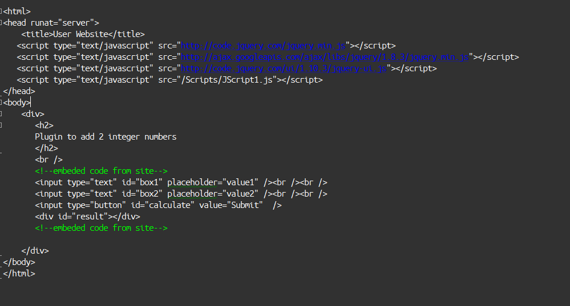The image size is (570, 306).
Task: Click the placeholder="value2" attribute
Action: [213, 194]
